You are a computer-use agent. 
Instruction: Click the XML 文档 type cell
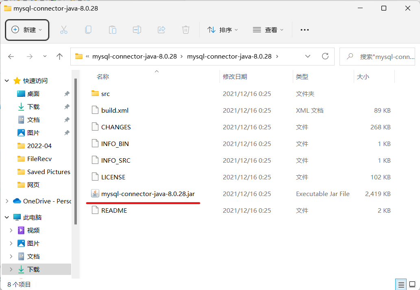tap(310, 110)
